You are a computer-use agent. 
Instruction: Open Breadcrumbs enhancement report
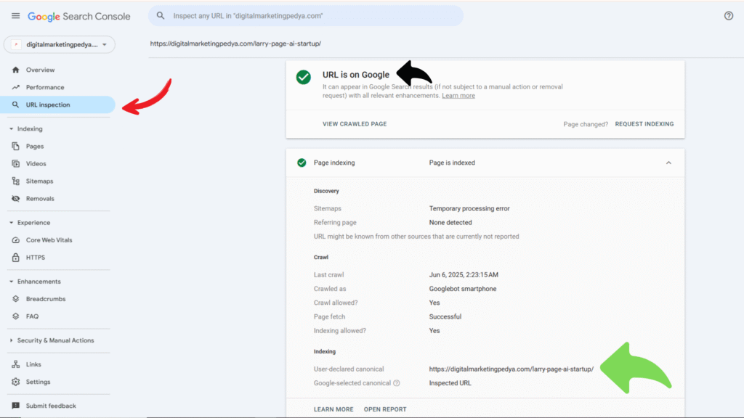tap(57, 298)
